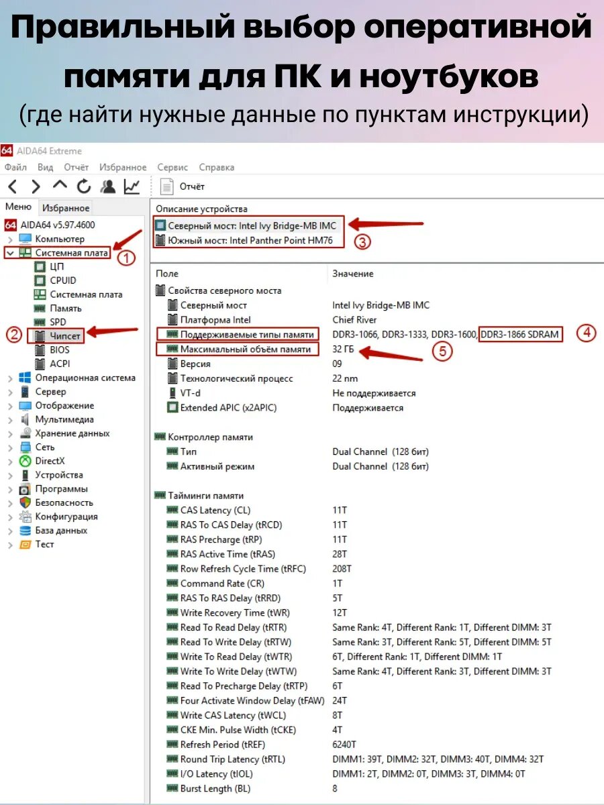The width and height of the screenshot is (604, 805).
Task: Click the Программы icon
Action: 25,489
